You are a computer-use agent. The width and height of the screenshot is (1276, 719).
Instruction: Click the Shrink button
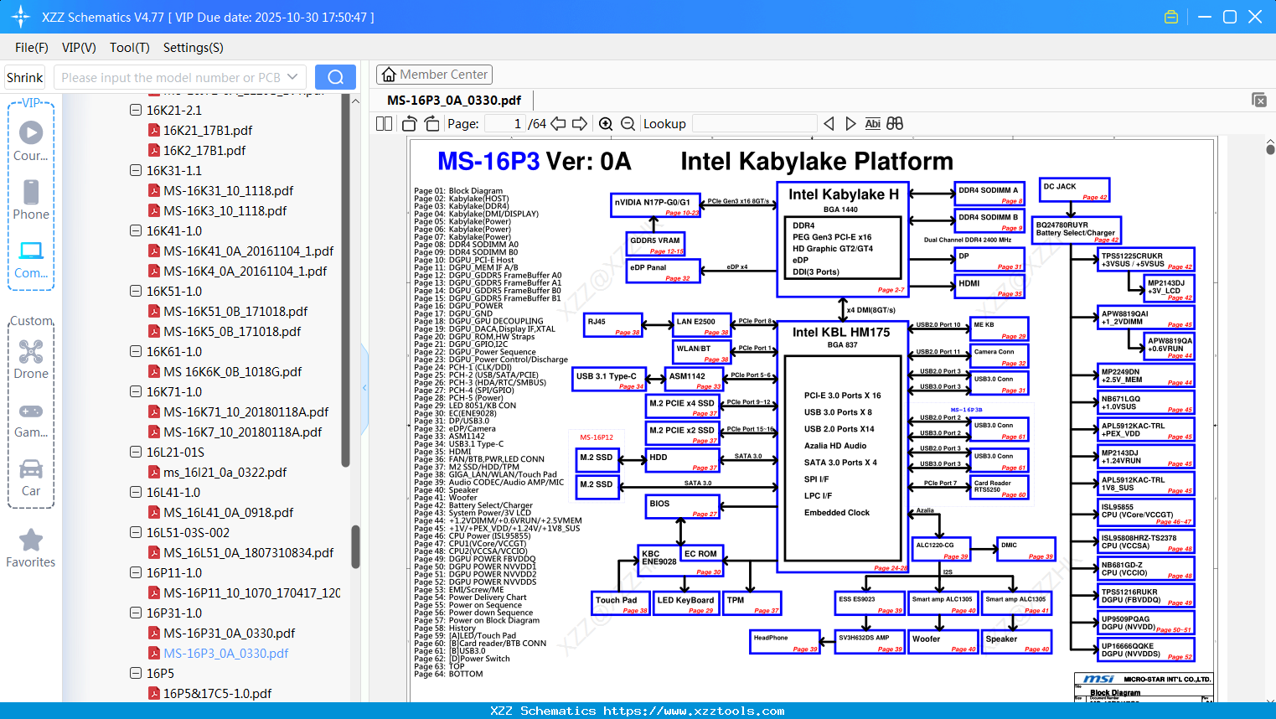[25, 77]
